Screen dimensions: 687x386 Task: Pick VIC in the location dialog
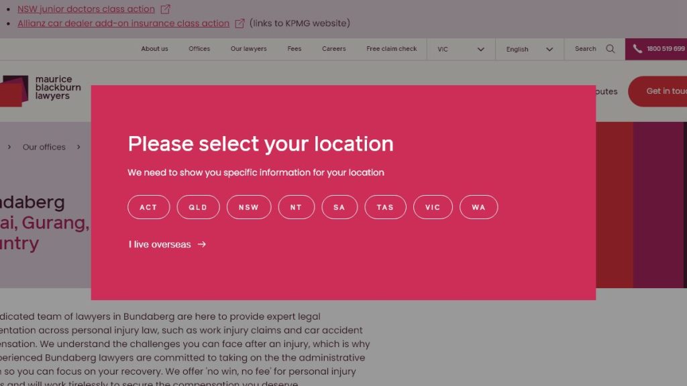tap(433, 207)
